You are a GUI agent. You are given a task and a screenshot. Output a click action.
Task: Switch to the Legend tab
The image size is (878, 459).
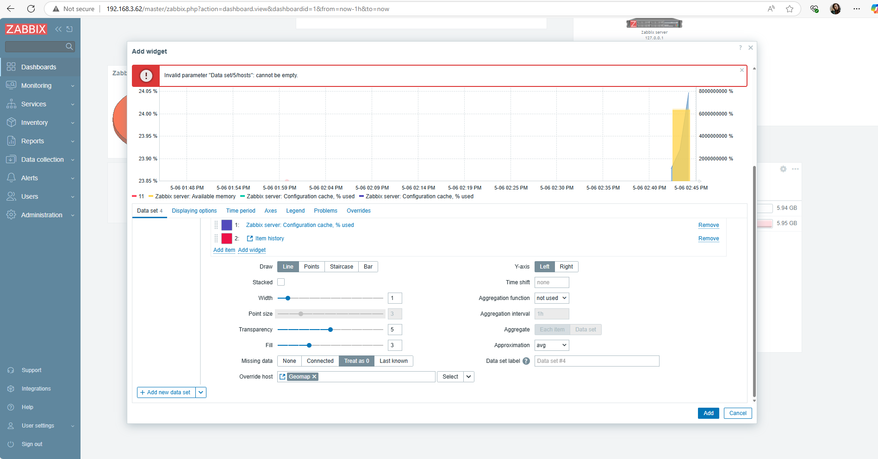point(295,211)
